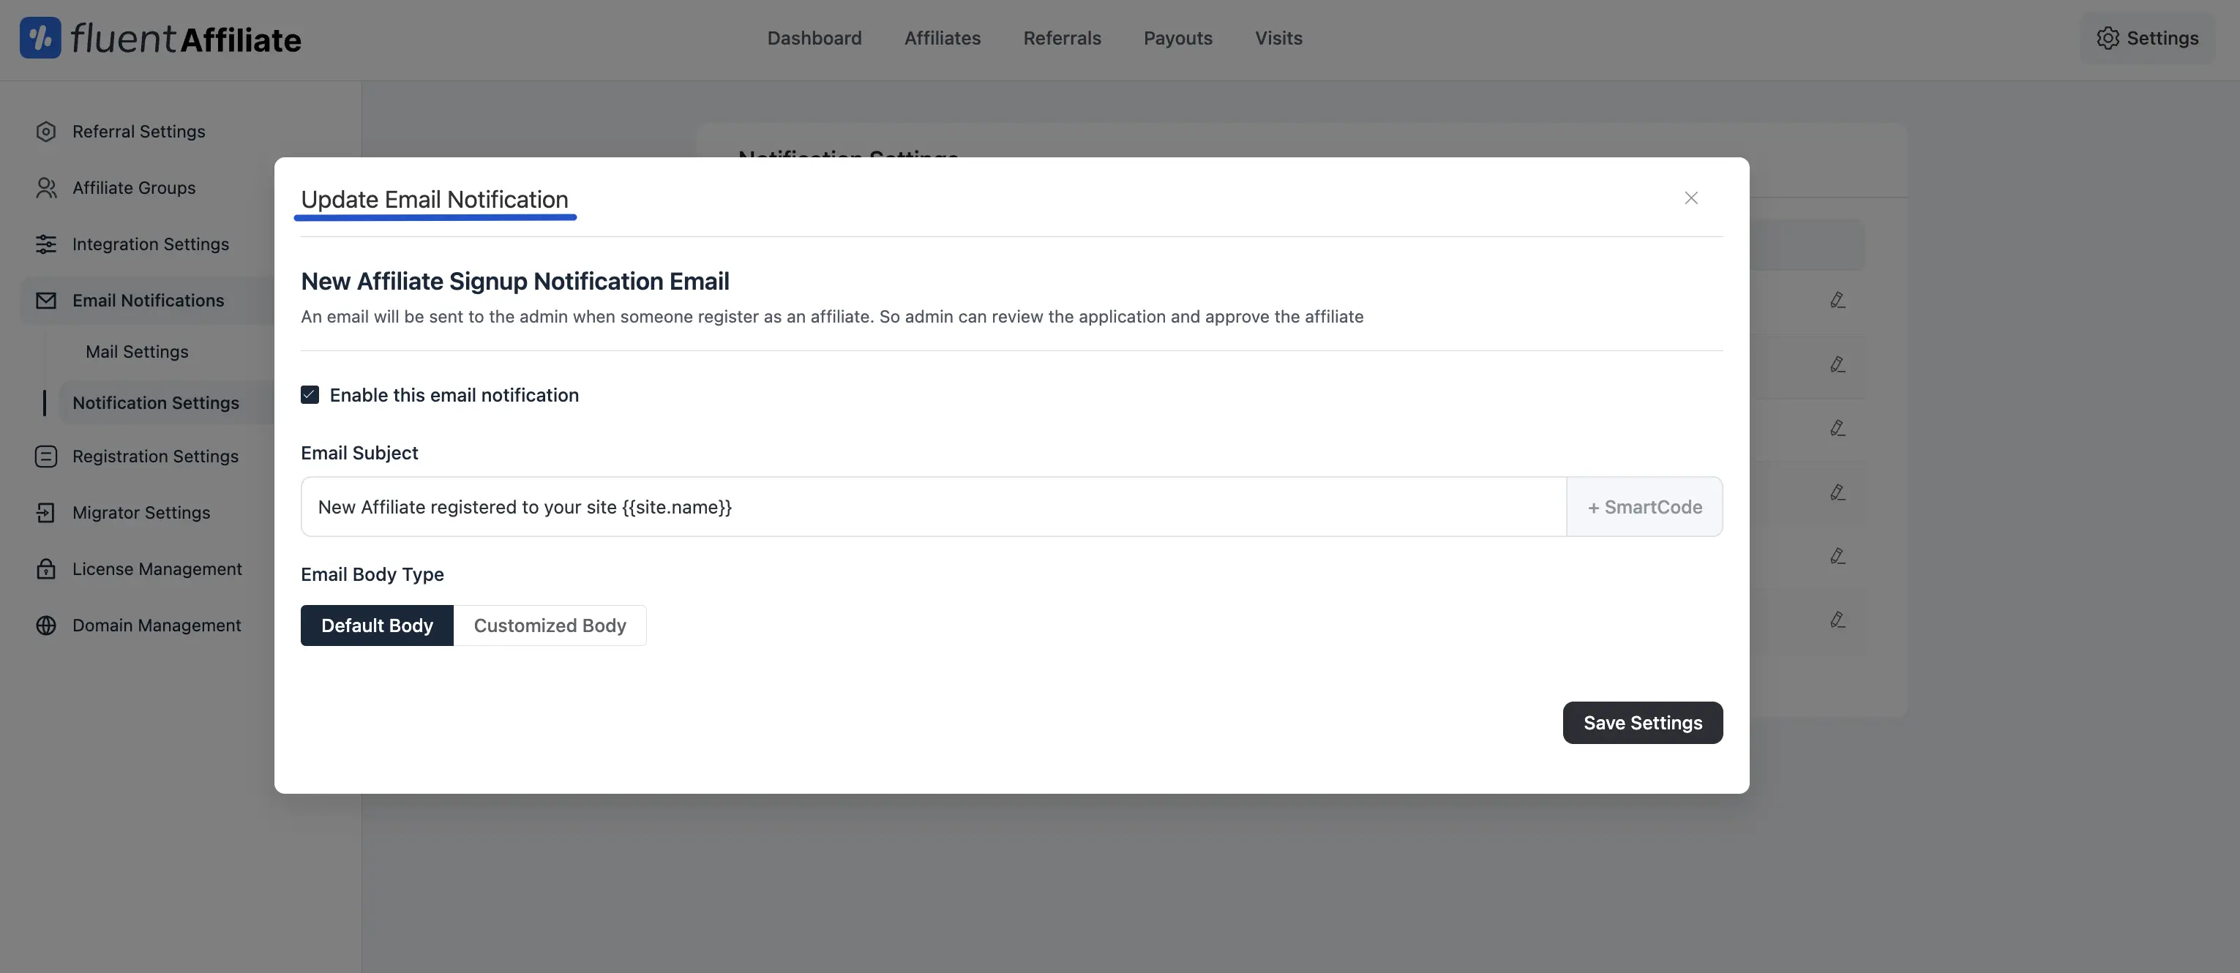Select the Affiliate Groups sidebar icon
Image resolution: width=2240 pixels, height=973 pixels.
tap(46, 187)
